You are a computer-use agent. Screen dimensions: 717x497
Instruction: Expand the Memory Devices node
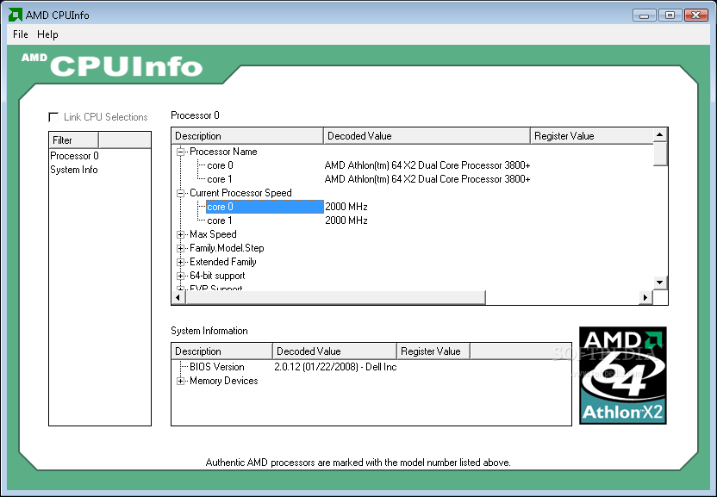coord(181,381)
